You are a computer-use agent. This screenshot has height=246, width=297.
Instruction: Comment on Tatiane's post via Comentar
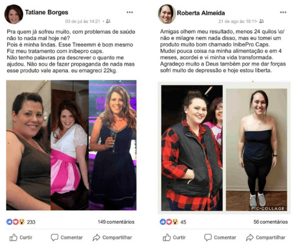pyautogui.click(x=67, y=238)
